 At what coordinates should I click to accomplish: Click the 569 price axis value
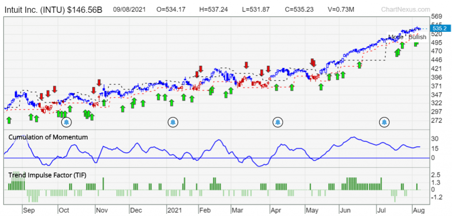(x=436, y=17)
